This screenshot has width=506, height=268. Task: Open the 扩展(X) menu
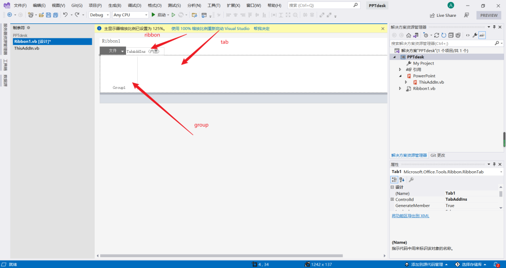[233, 6]
